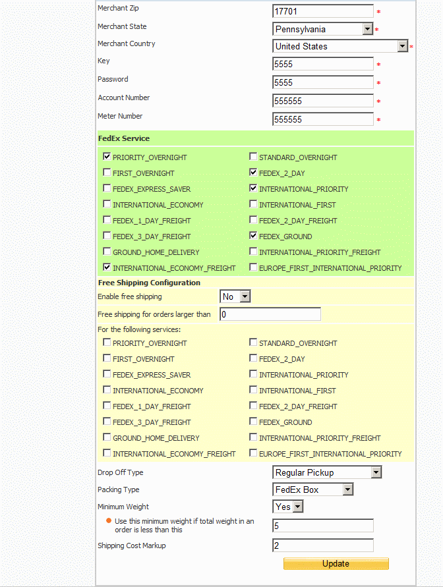Expand the Enable free shipping dropdown

235,296
